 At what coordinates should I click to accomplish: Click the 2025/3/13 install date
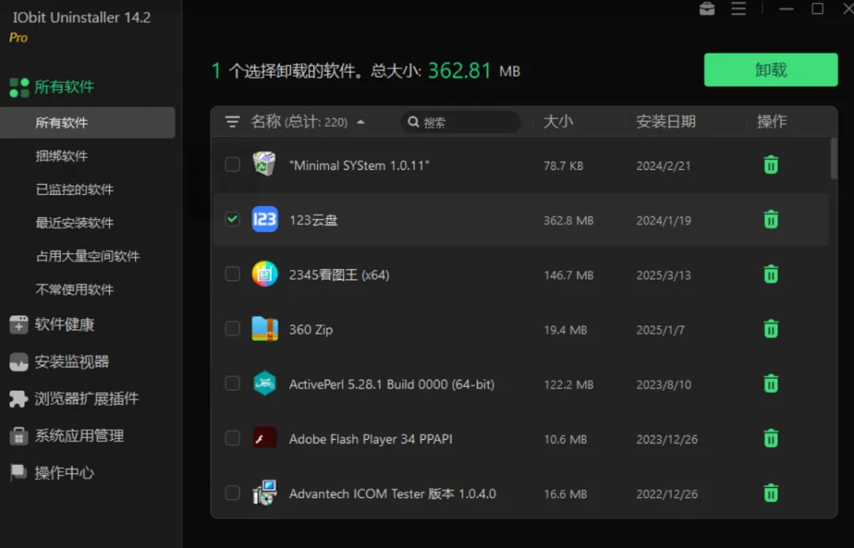point(663,275)
